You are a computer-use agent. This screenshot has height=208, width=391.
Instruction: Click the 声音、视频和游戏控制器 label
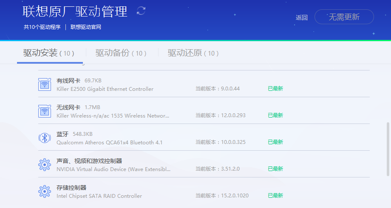tap(89, 161)
